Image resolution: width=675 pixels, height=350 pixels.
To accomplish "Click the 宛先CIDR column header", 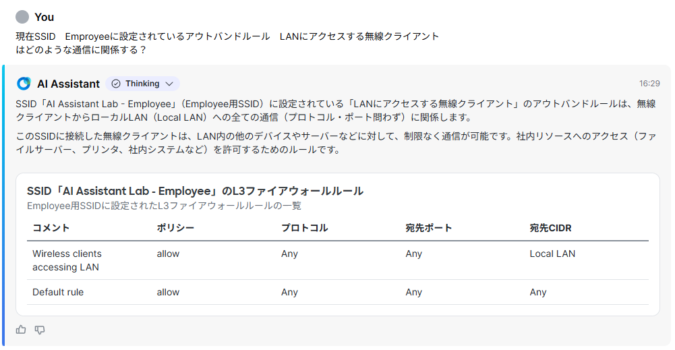I will [x=550, y=228].
